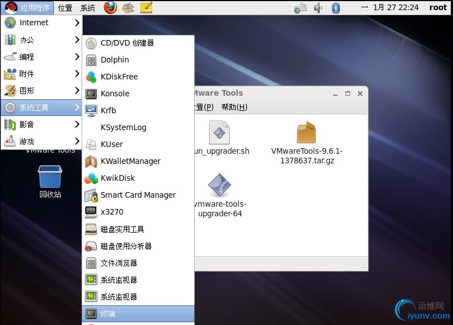Expand the 办公 submenu
The height and width of the screenshot is (325, 453).
[x=42, y=39]
